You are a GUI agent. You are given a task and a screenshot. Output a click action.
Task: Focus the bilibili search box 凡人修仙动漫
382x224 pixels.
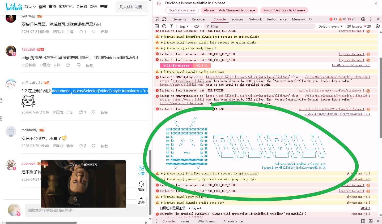coord(132,7)
